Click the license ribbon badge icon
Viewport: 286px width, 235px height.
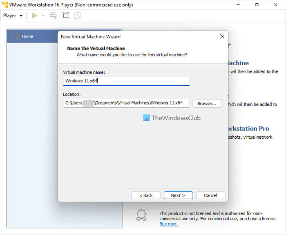point(141,215)
